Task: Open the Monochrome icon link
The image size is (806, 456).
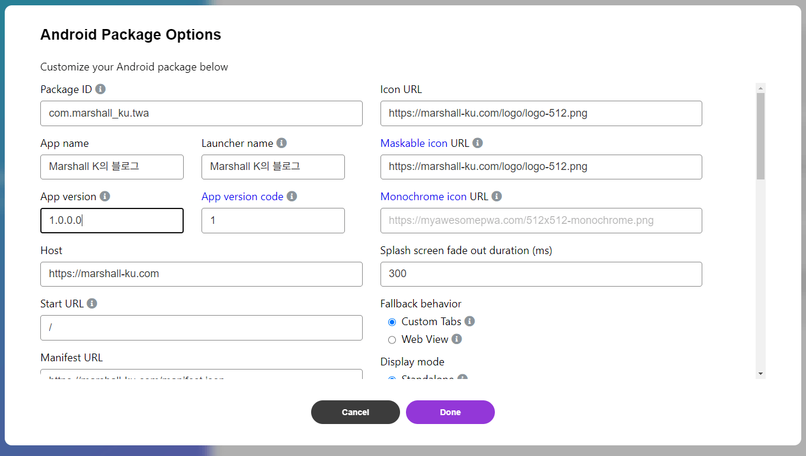Action: [423, 197]
